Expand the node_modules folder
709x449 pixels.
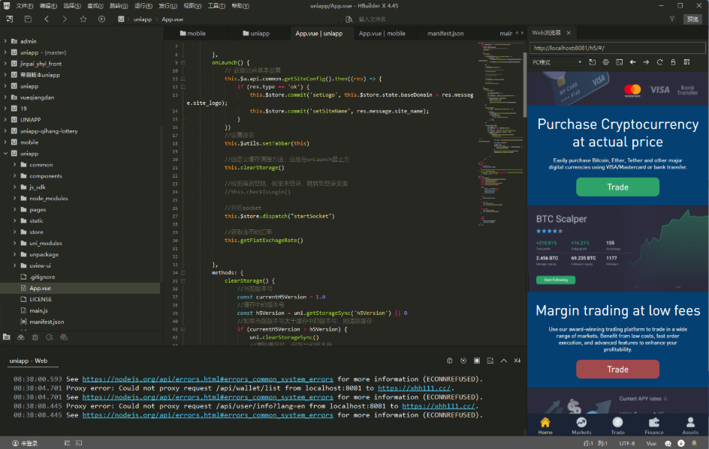click(x=14, y=198)
